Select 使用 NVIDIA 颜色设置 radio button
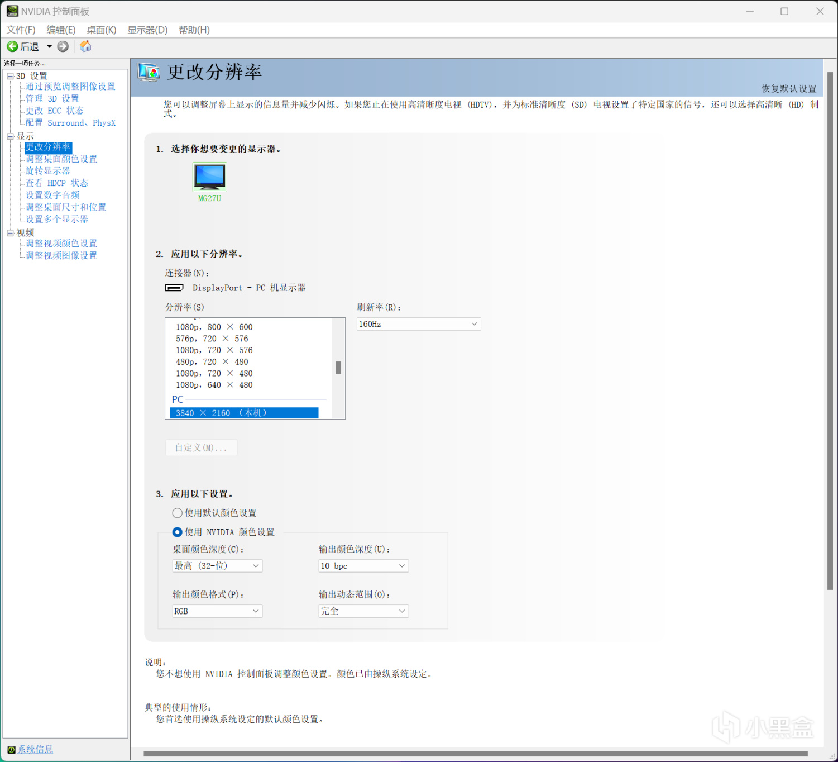 pos(178,532)
